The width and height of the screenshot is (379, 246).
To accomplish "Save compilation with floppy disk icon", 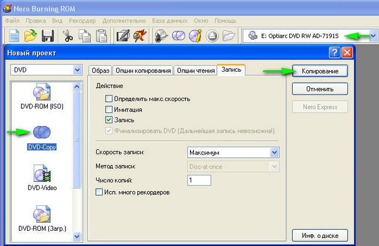I will (x=48, y=36).
